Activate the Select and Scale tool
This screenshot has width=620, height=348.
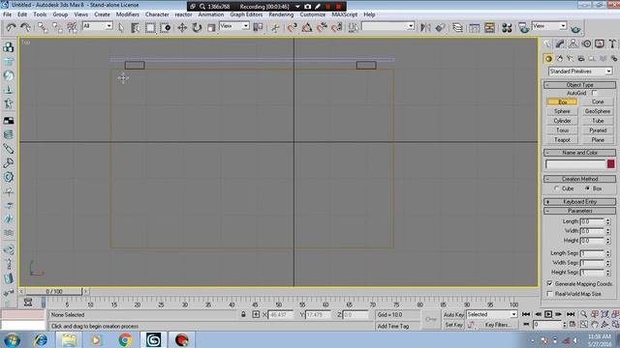click(x=211, y=27)
